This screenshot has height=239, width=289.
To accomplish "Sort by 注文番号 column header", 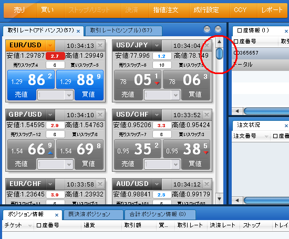I will coord(251,136).
